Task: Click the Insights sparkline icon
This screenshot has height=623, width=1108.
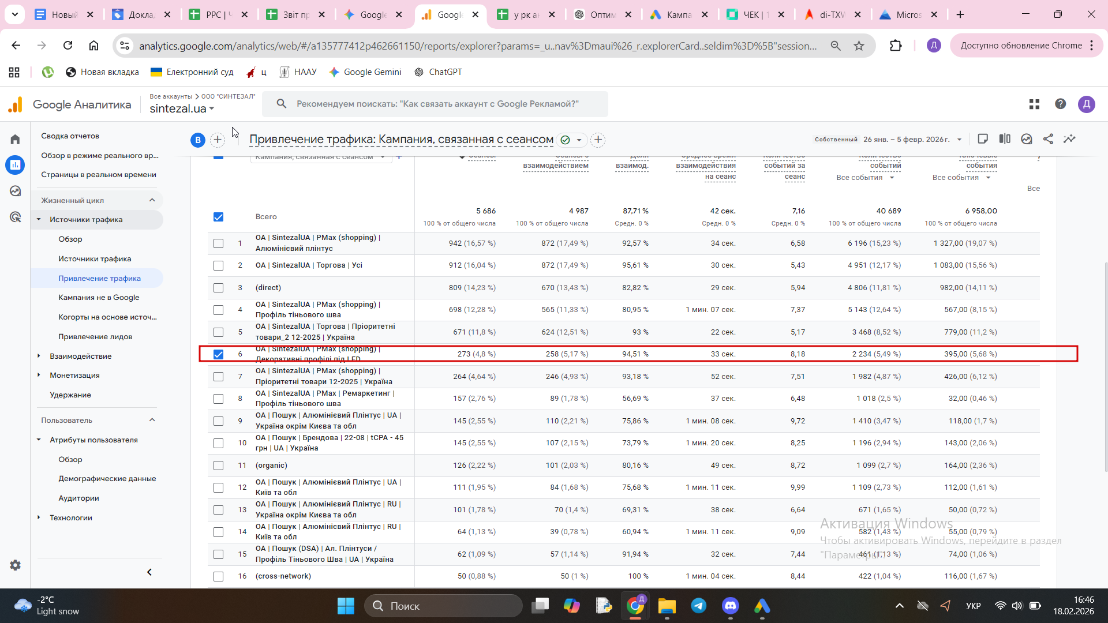Action: (1069, 139)
